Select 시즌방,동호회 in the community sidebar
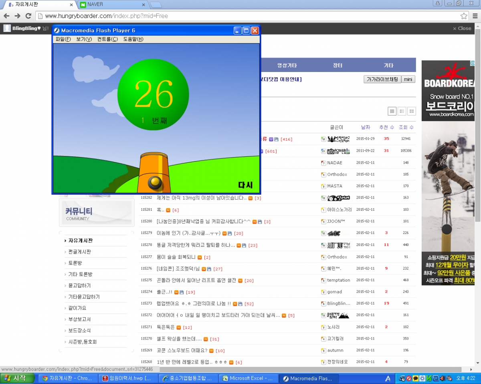This screenshot has width=481, height=384. coord(82,342)
